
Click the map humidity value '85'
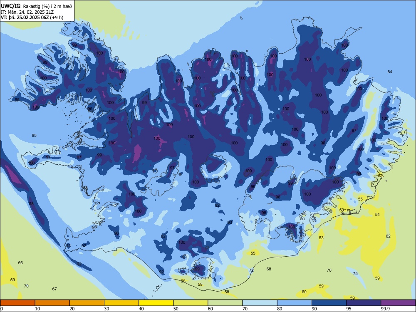point(34,135)
